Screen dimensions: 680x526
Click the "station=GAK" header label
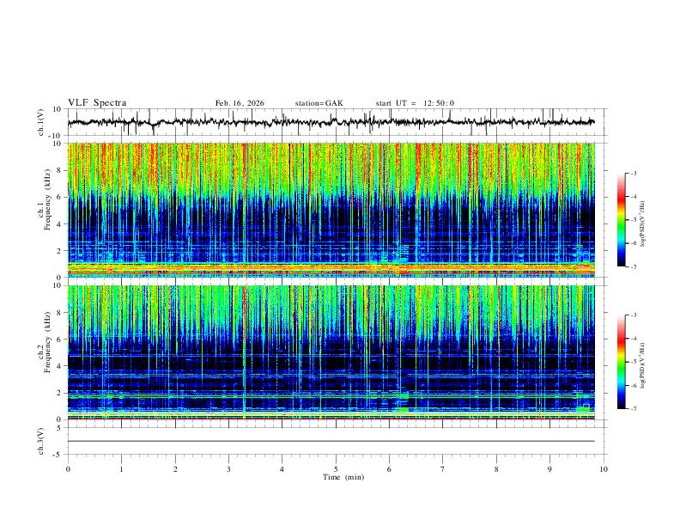(319, 103)
